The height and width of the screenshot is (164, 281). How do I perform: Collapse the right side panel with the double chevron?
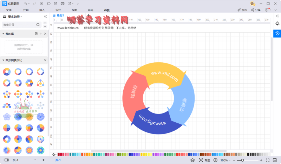(x=277, y=16)
